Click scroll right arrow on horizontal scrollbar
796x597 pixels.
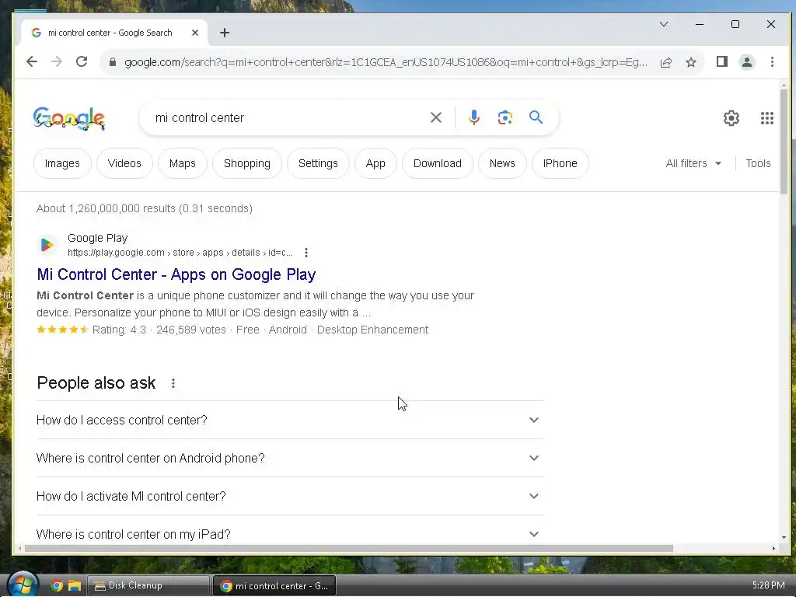pos(773,548)
